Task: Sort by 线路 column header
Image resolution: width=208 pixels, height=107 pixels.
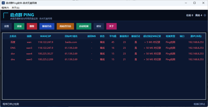Action: [29, 36]
